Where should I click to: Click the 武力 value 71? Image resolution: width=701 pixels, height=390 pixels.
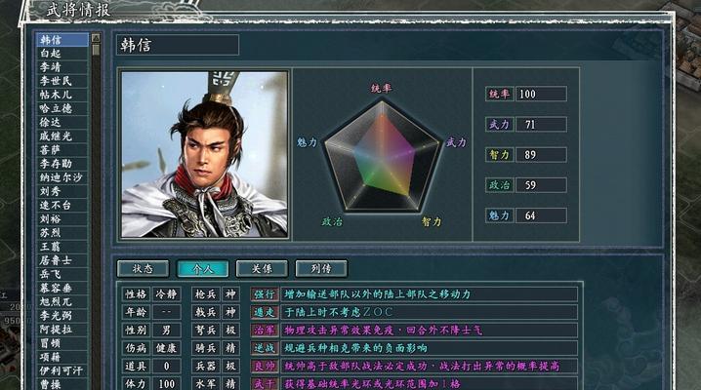541,124
